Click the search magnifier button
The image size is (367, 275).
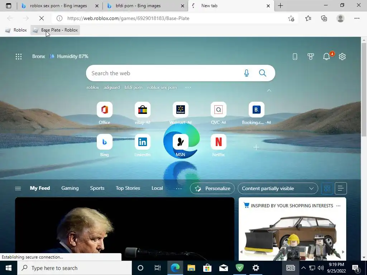tap(263, 73)
